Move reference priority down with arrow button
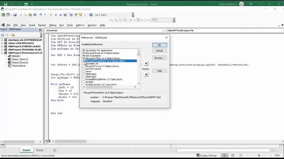 pyautogui.click(x=146, y=75)
